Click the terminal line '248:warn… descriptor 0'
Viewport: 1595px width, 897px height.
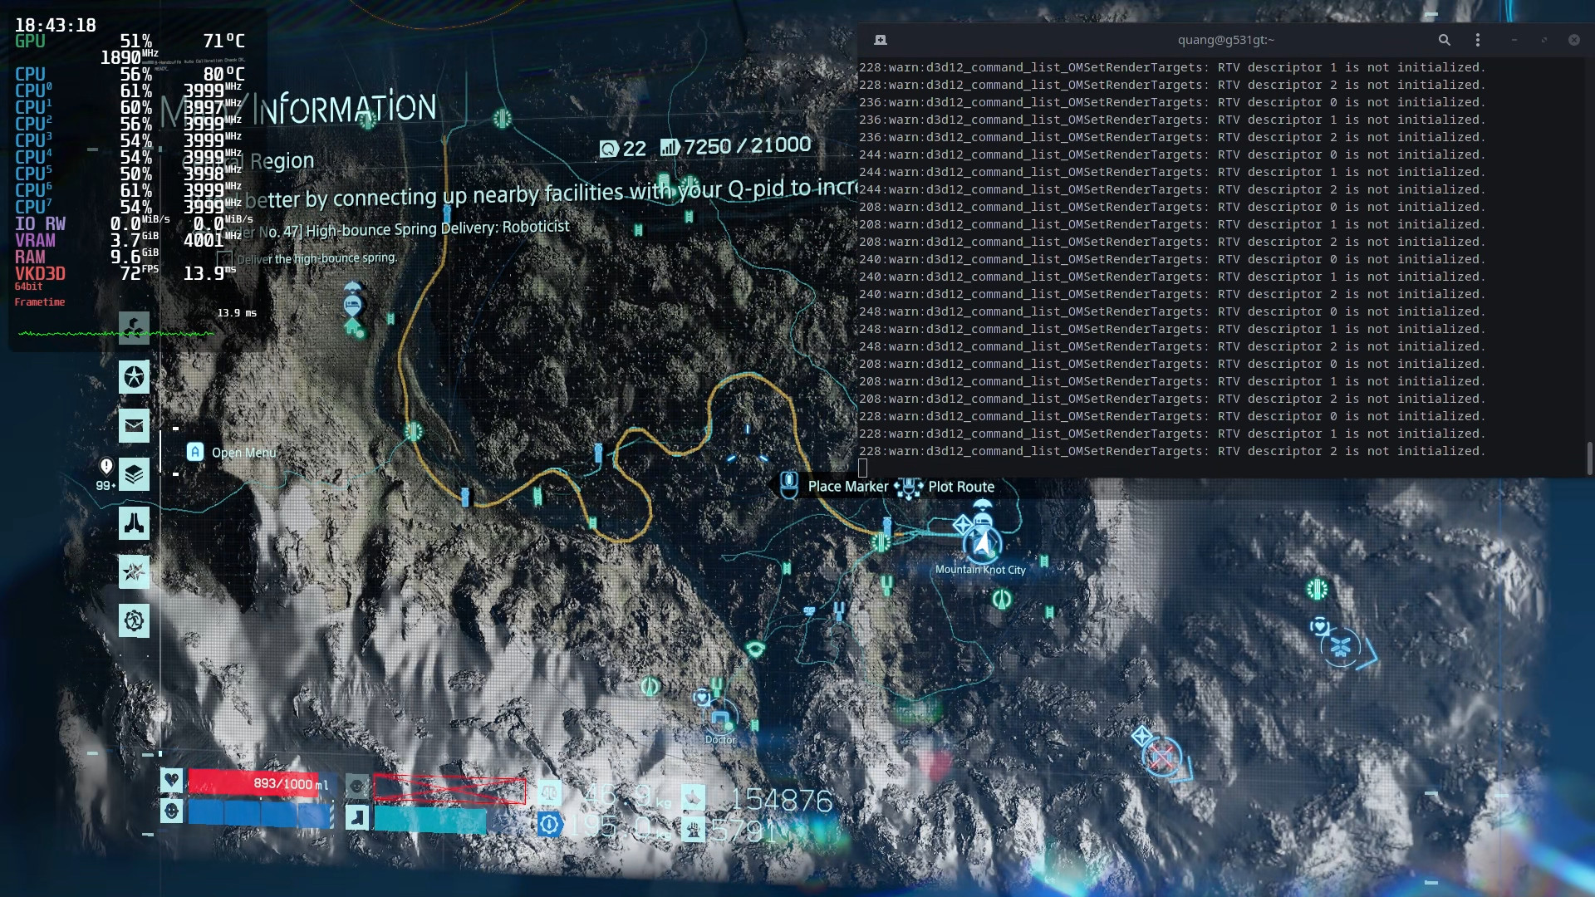[x=1172, y=311]
